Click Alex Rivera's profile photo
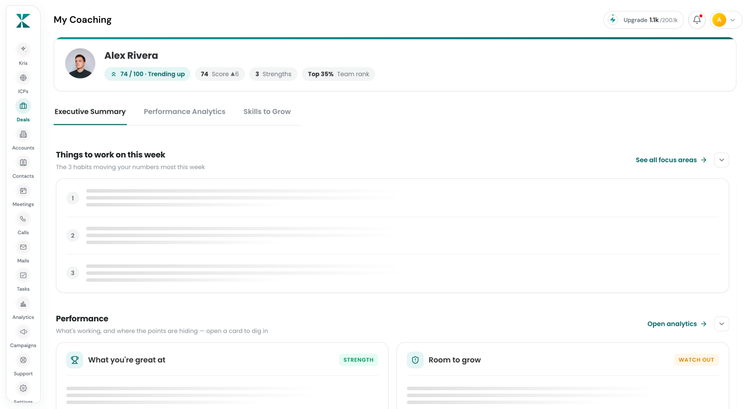Viewport: 744px width, 409px height. tap(80, 63)
